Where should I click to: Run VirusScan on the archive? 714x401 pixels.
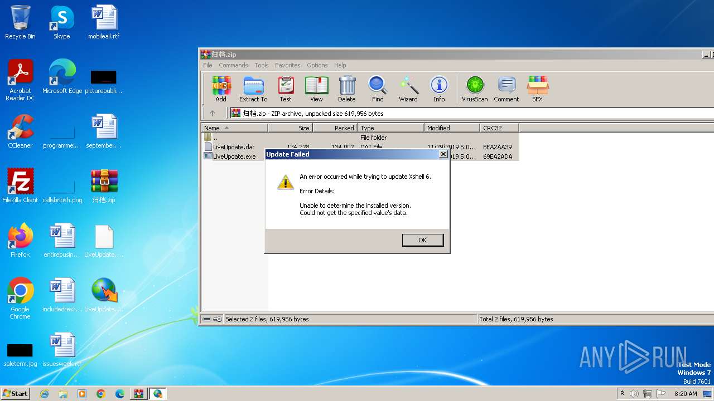pyautogui.click(x=475, y=89)
